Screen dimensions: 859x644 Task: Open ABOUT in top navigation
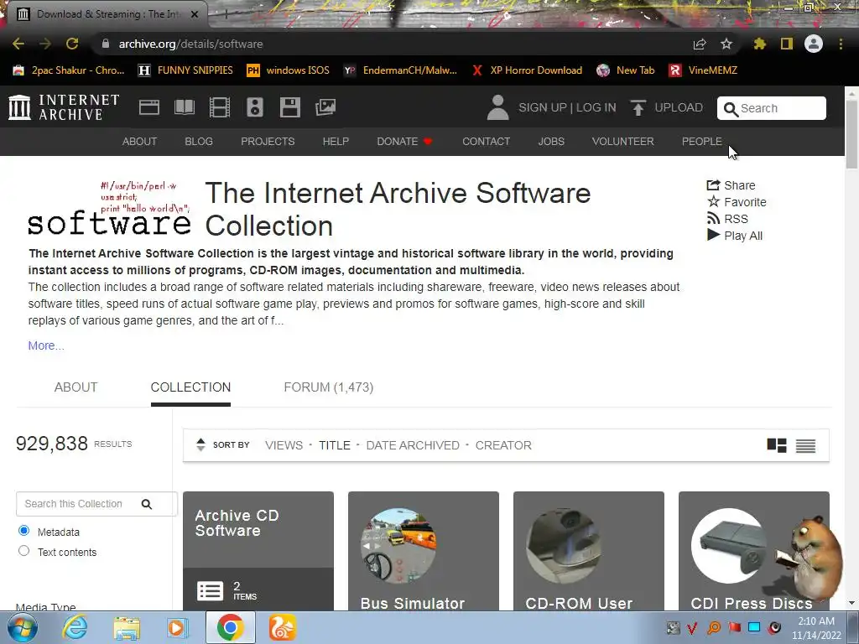tap(140, 141)
